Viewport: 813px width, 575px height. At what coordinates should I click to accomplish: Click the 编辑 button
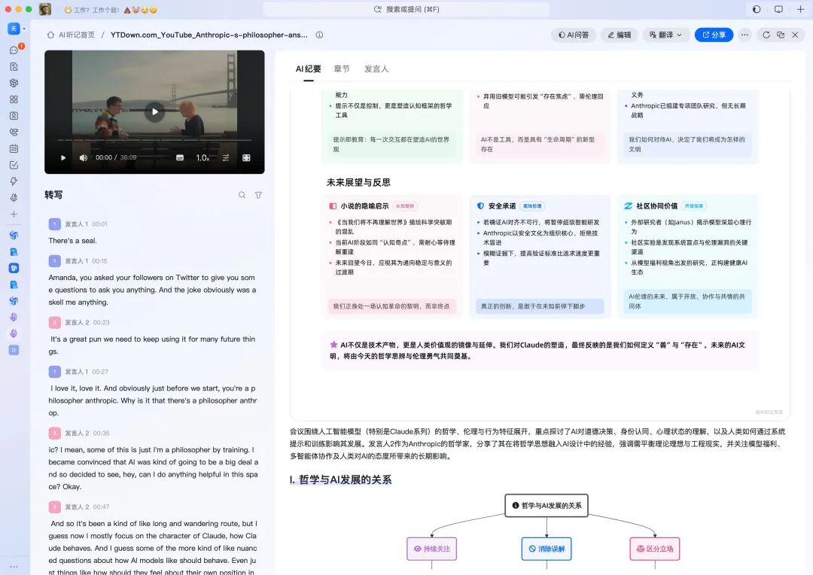click(620, 35)
